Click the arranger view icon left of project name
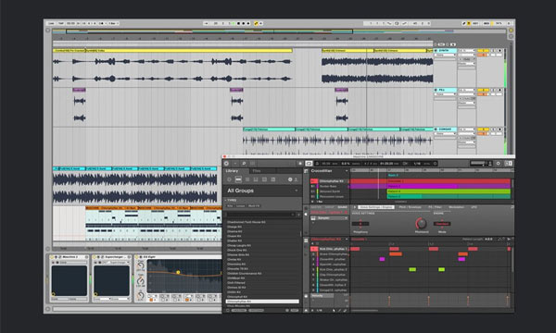 (306, 171)
